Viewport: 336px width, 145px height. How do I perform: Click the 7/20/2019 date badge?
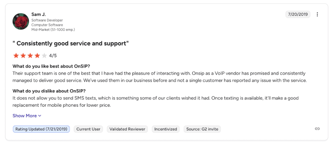coord(298,14)
